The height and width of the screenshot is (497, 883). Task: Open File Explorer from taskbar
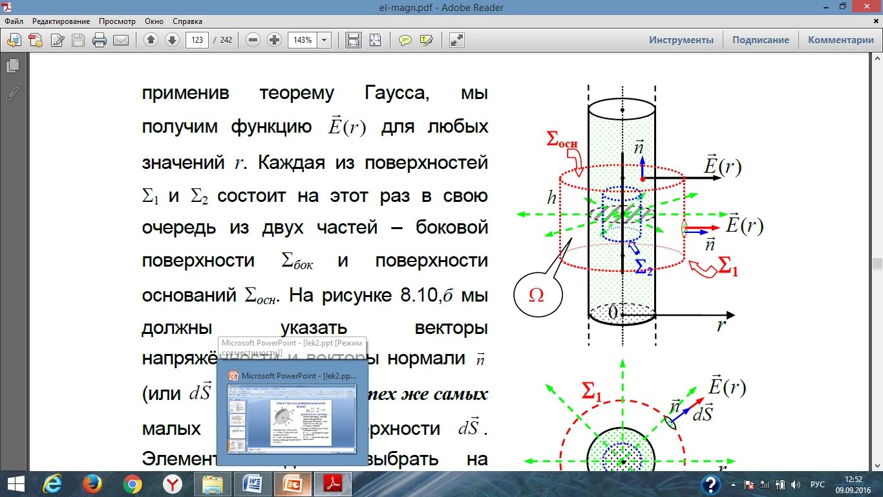coord(213,484)
